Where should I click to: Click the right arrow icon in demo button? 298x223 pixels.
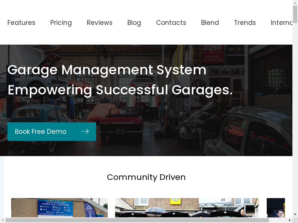pos(85,132)
